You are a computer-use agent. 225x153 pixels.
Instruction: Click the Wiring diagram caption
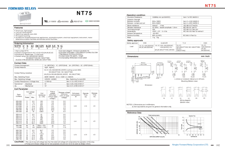tap(185, 100)
